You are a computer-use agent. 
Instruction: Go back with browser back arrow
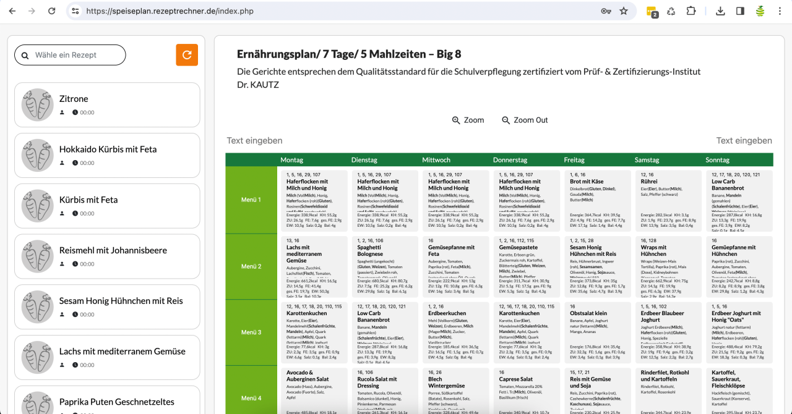12,11
